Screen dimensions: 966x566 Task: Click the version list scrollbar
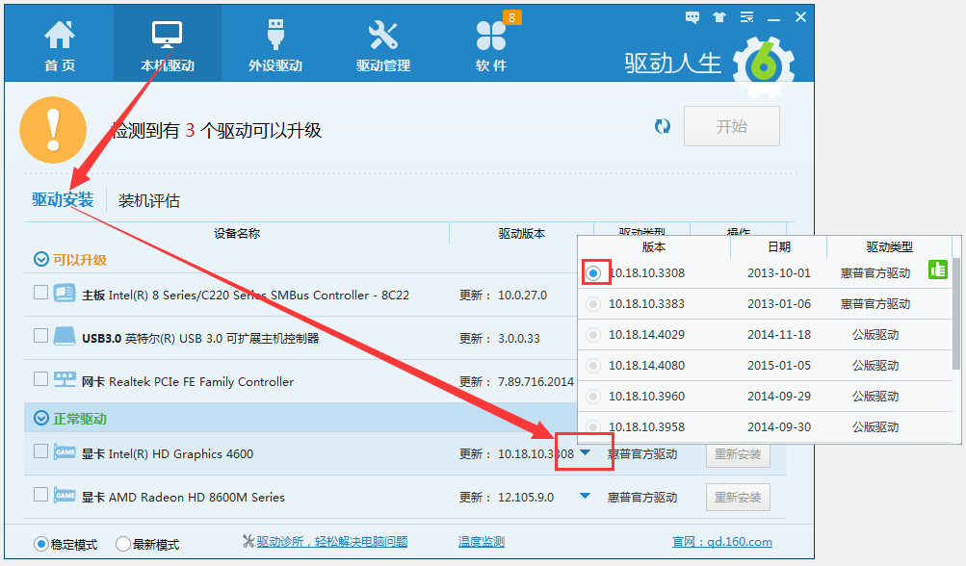(x=956, y=313)
